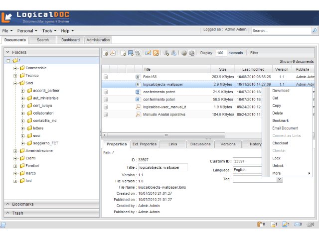The height and width of the screenshot is (239, 319).
Task: Expand the Bookmarks section
Action: 51,204
